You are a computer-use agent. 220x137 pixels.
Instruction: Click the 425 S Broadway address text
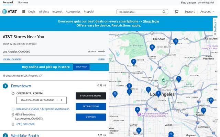coord(25,114)
